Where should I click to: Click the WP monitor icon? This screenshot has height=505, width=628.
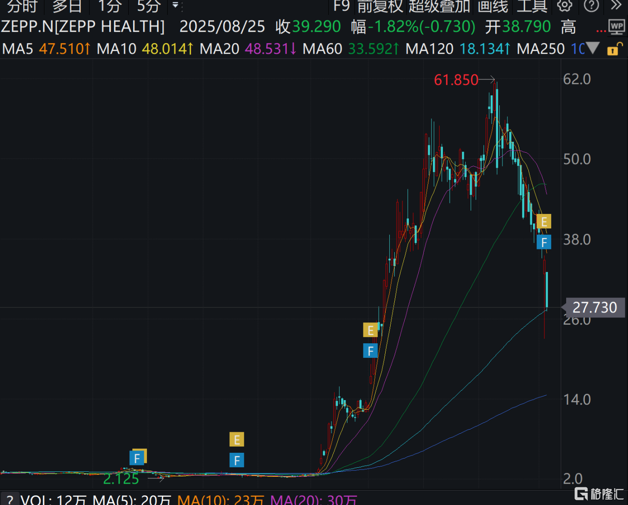click(617, 27)
